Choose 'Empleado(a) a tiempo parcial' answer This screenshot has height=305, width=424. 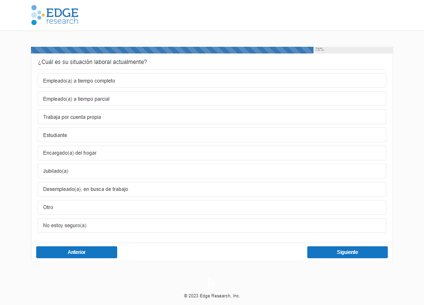(x=212, y=99)
